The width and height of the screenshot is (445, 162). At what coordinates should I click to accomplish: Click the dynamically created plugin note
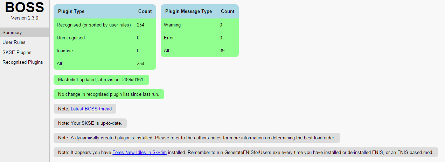click(196, 138)
